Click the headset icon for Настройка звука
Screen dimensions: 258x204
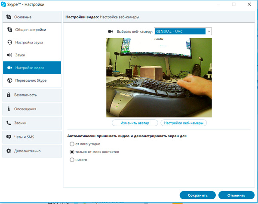(x=10, y=43)
